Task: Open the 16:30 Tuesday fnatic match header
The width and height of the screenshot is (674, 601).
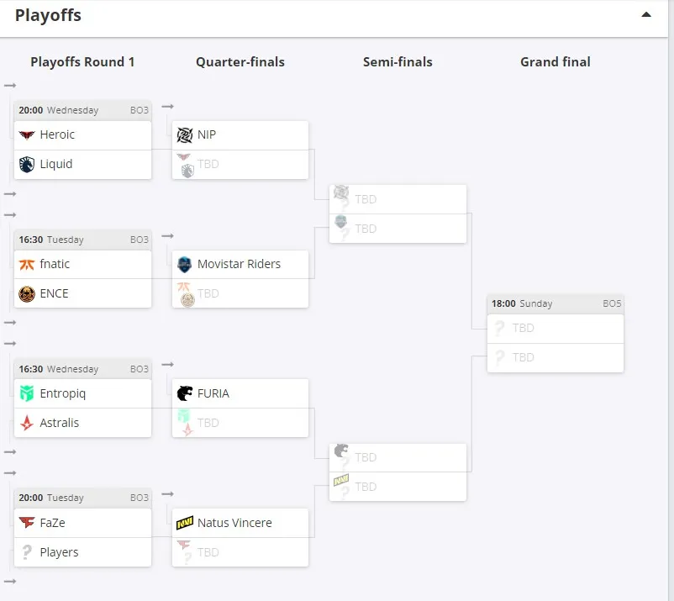Action: [x=83, y=240]
